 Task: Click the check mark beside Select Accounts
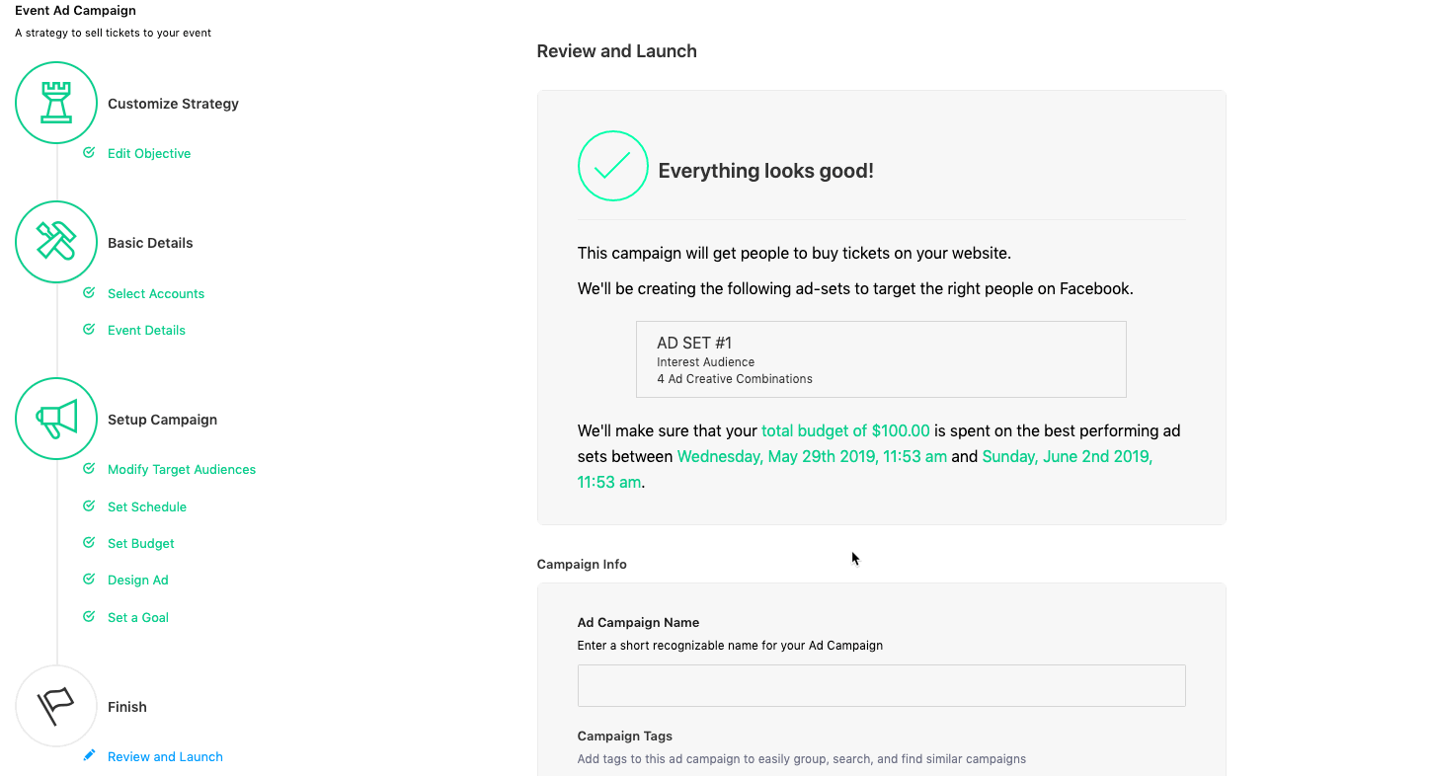click(89, 293)
